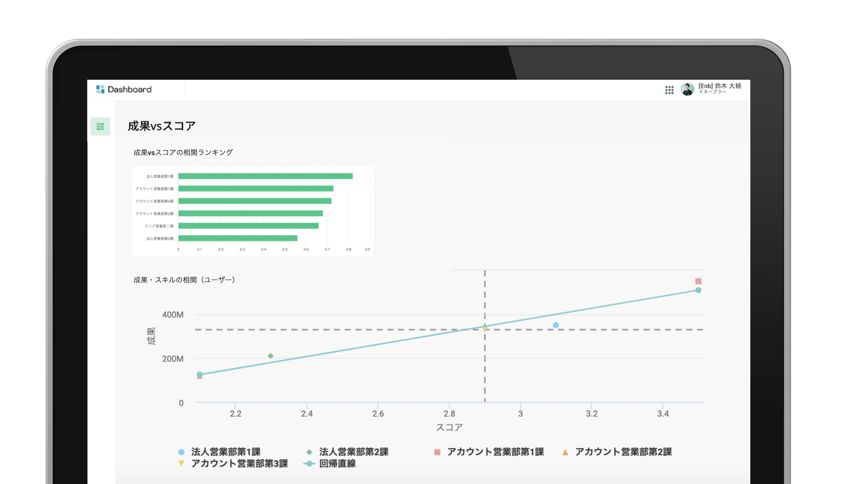Click the blue circle data point
The width and height of the screenshot is (861, 484).
click(556, 325)
